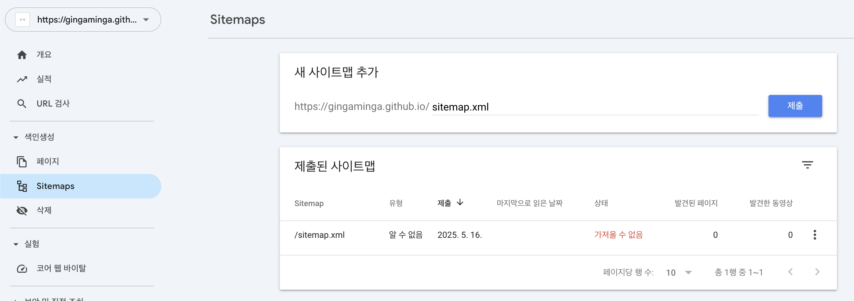
Task: Select Sitemaps in the sidebar
Action: click(81, 186)
